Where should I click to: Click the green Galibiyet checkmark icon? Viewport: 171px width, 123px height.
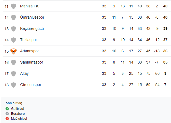(7, 109)
